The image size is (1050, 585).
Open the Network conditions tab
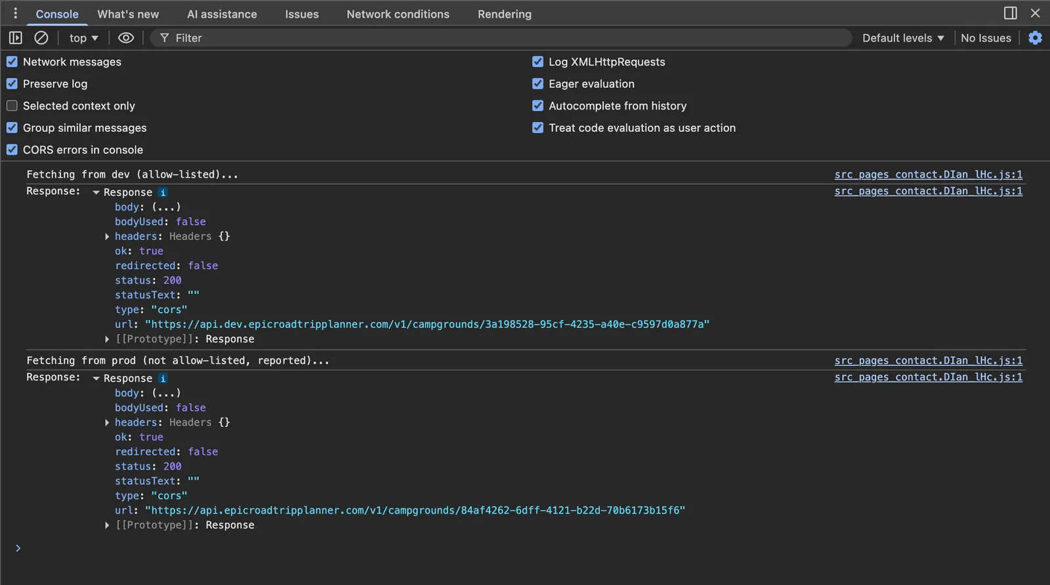click(398, 14)
